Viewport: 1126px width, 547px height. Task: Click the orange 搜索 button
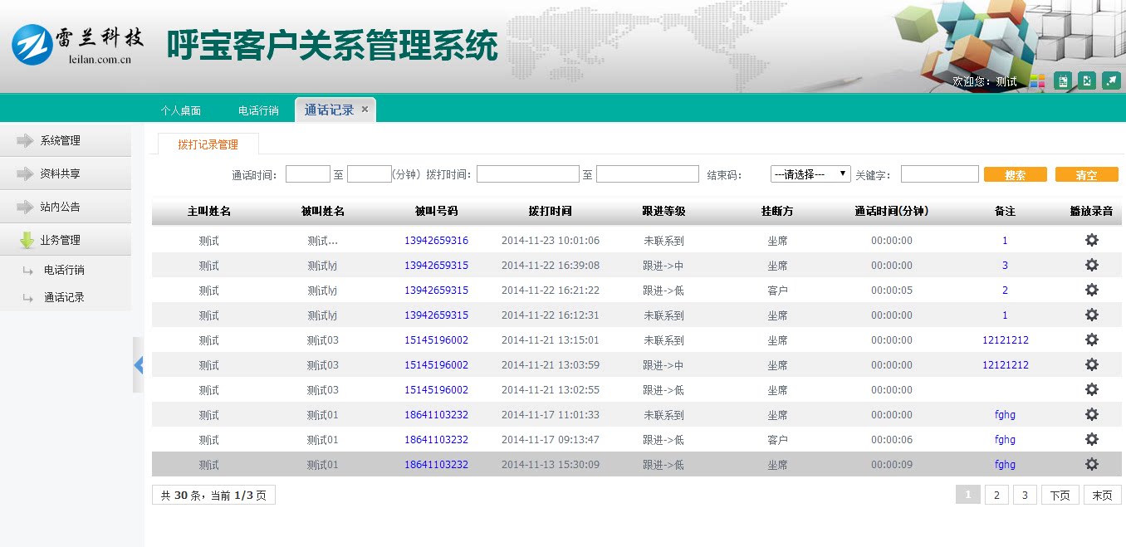[x=1015, y=175]
